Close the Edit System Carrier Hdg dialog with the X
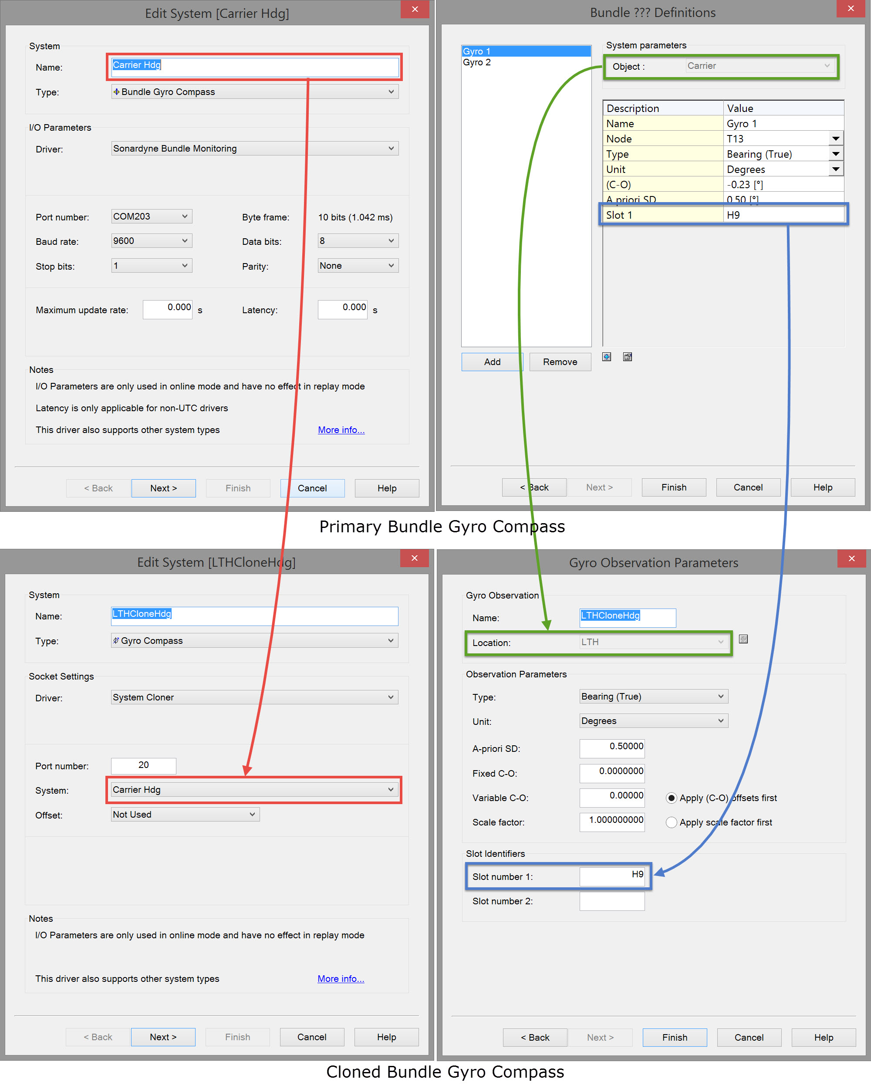The height and width of the screenshot is (1089, 871). (415, 9)
